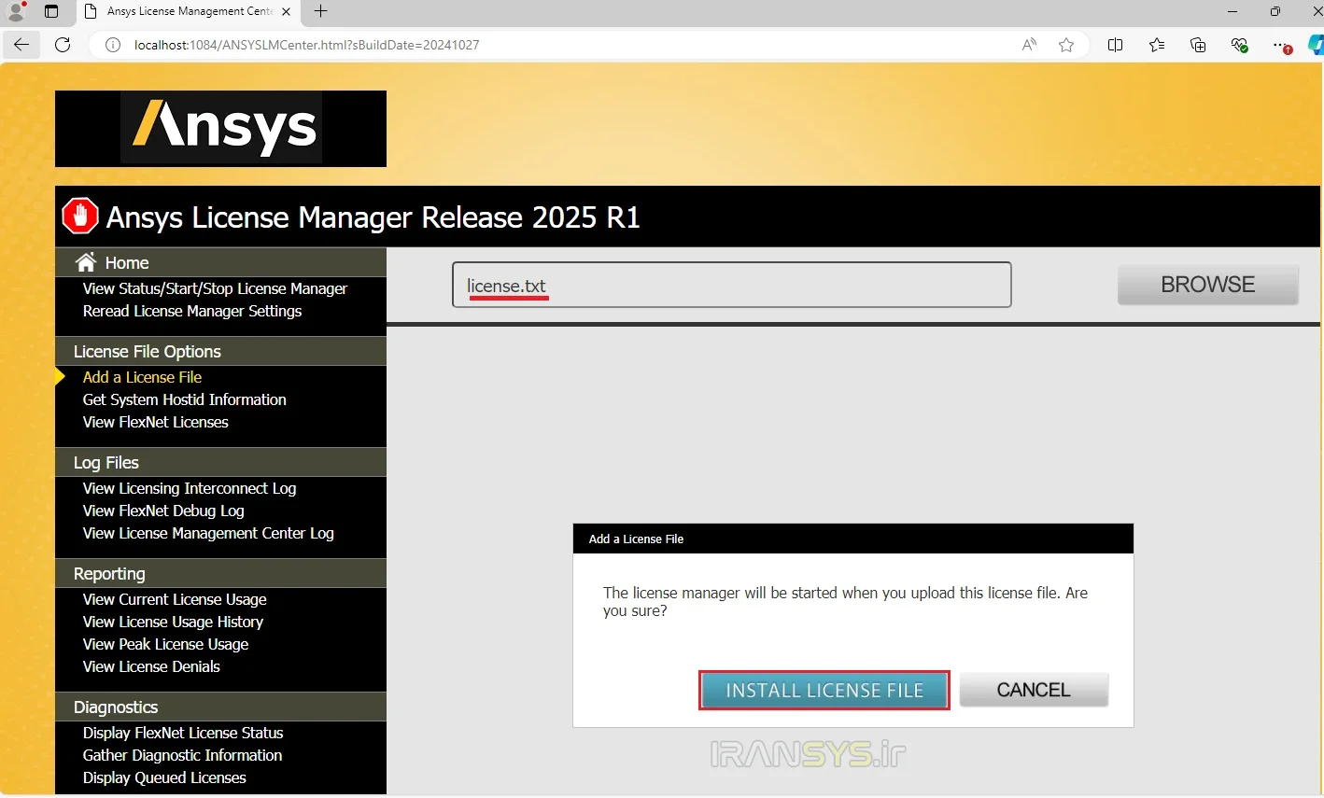Click CANCEL in Add a License File dialog
The image size is (1324, 798).
pyautogui.click(x=1034, y=690)
